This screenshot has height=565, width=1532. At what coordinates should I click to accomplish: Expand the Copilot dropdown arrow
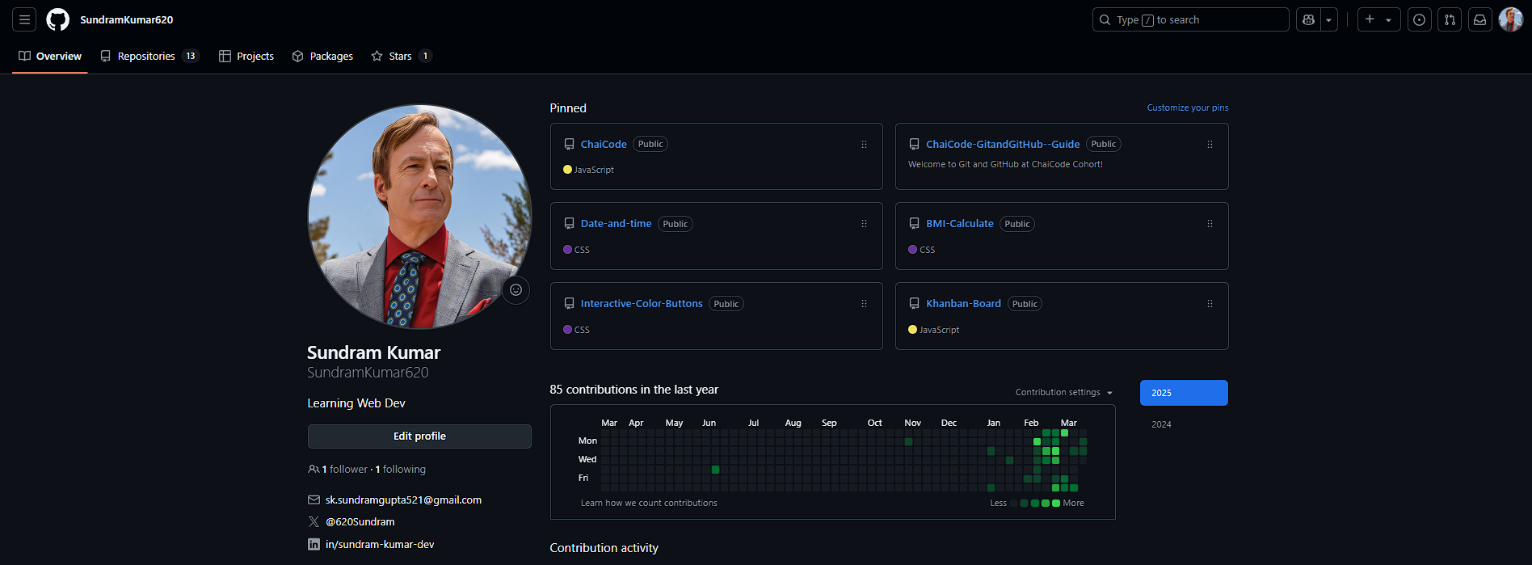pos(1328,19)
